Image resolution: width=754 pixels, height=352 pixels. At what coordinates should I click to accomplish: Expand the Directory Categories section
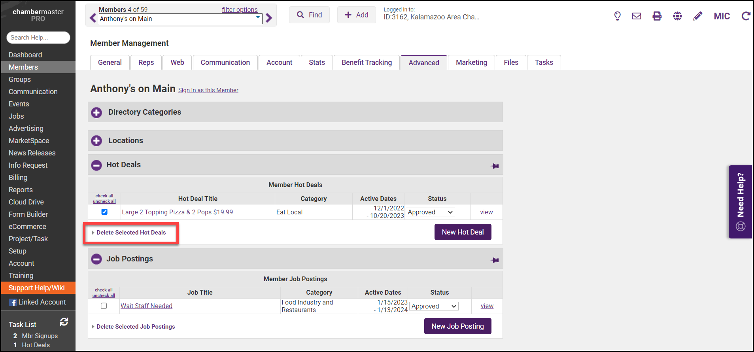[96, 113]
